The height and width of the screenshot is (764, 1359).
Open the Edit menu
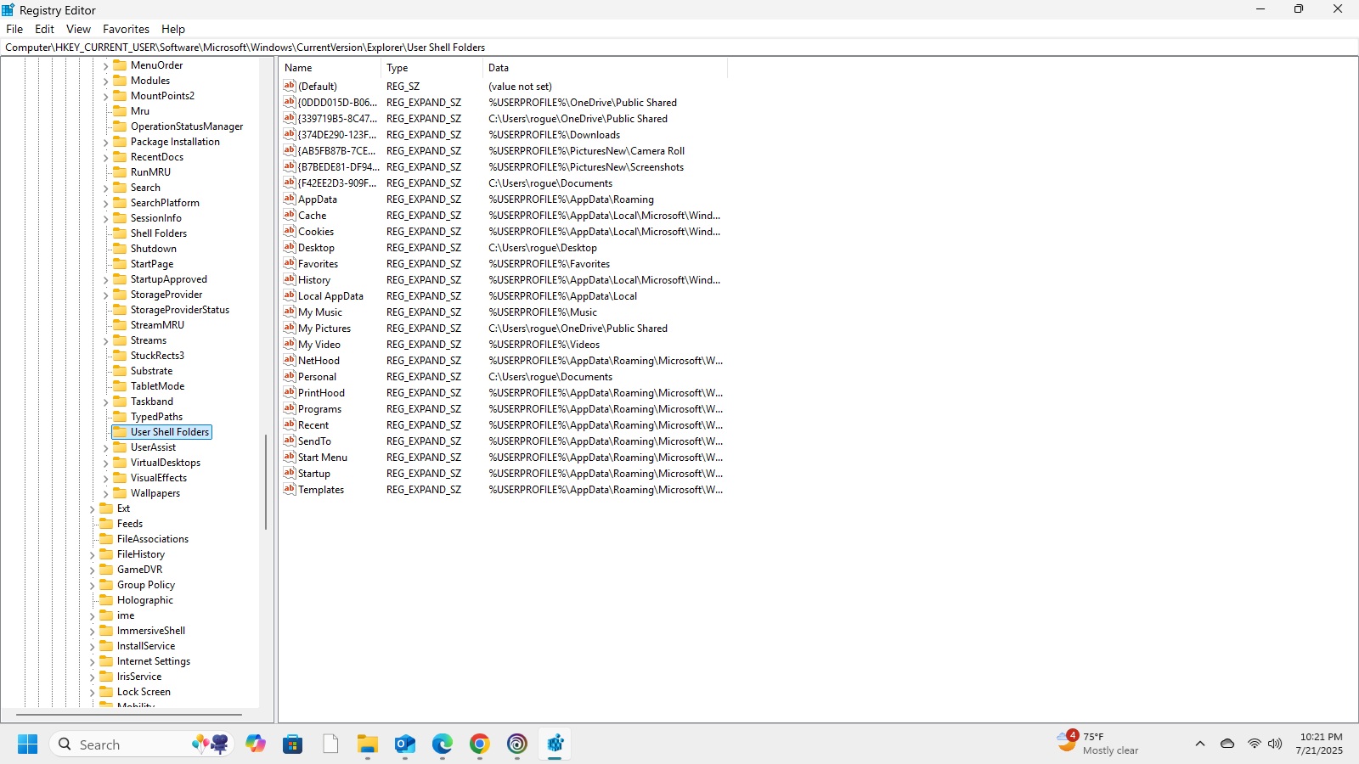click(x=44, y=29)
